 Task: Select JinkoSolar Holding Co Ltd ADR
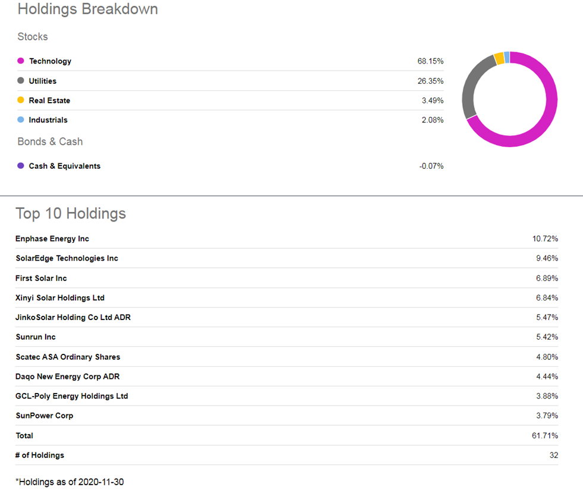coord(73,317)
